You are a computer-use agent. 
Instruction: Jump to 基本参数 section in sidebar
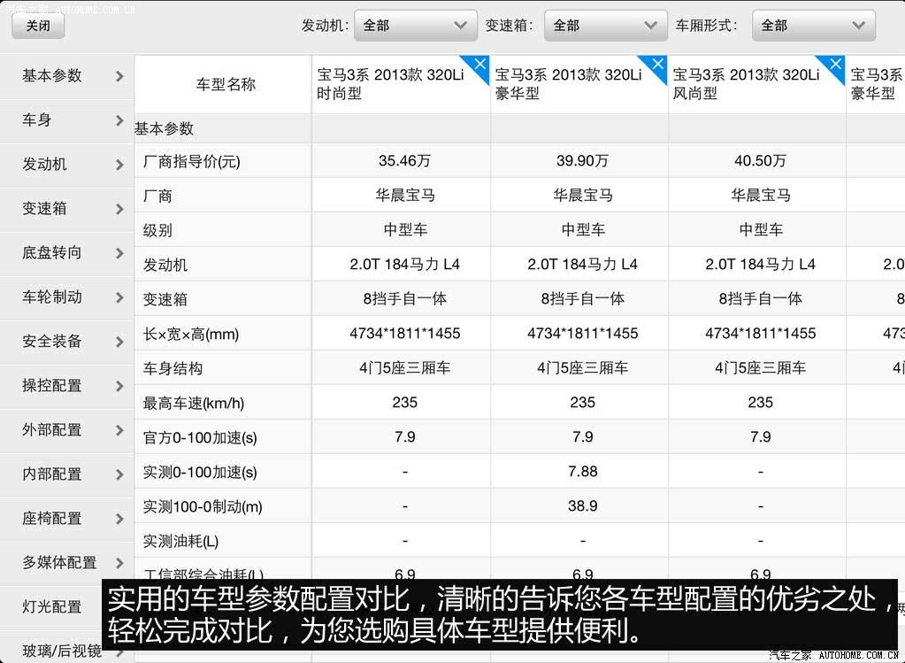(x=66, y=75)
